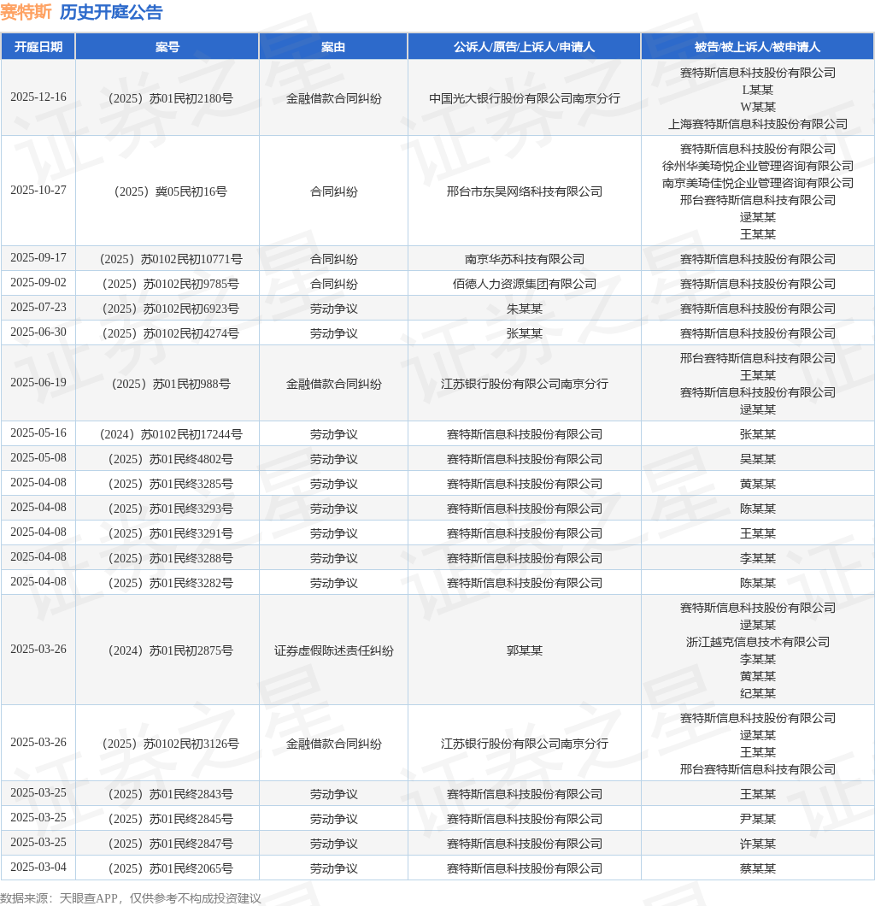This screenshot has height=906, width=875.
Task: Click case number (2025)苏01民终3291号
Action: click(x=171, y=533)
